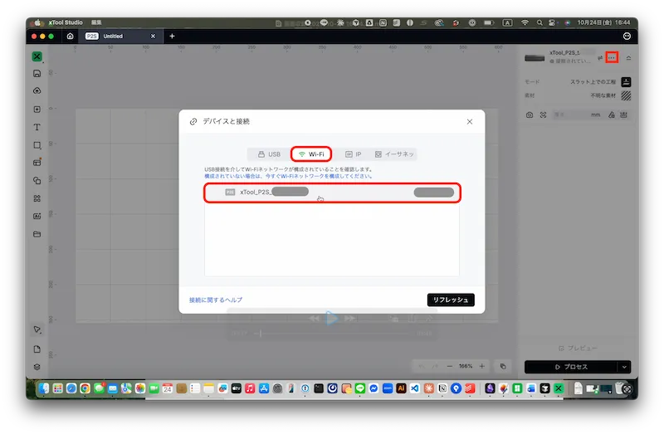This screenshot has height=434, width=664.
Task: Expand the dropdown arrow beside プロセス button
Action: coord(623,367)
